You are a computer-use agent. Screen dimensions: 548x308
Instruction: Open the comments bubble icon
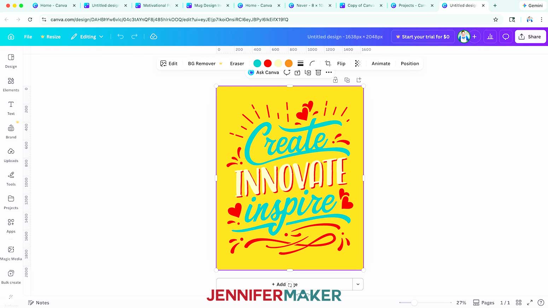point(506,37)
